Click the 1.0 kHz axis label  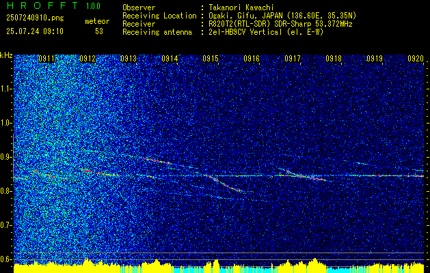pyautogui.click(x=6, y=123)
